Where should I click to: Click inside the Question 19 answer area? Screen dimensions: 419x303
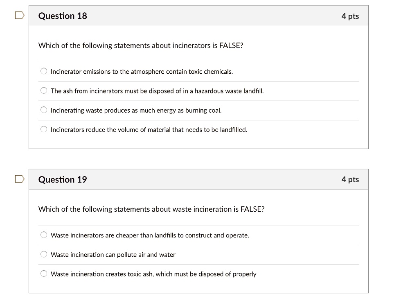point(198,254)
